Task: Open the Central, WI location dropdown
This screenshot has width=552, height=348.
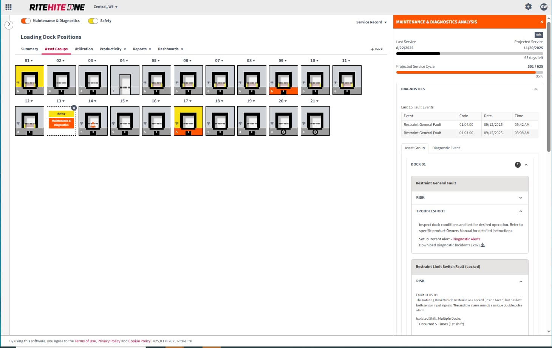Action: (105, 7)
